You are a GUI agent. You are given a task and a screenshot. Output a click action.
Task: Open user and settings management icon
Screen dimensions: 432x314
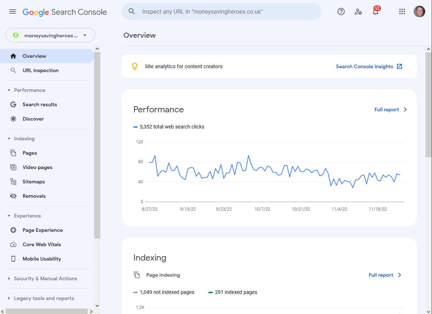[x=358, y=11]
